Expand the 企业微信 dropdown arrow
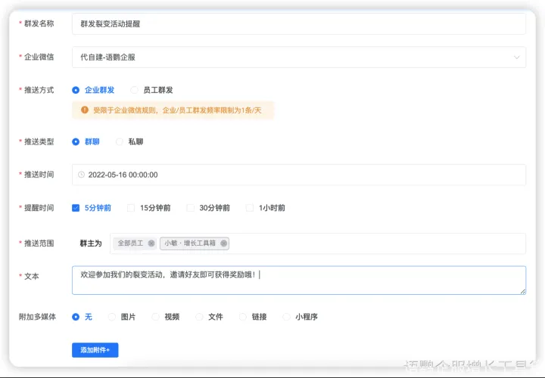 point(517,57)
